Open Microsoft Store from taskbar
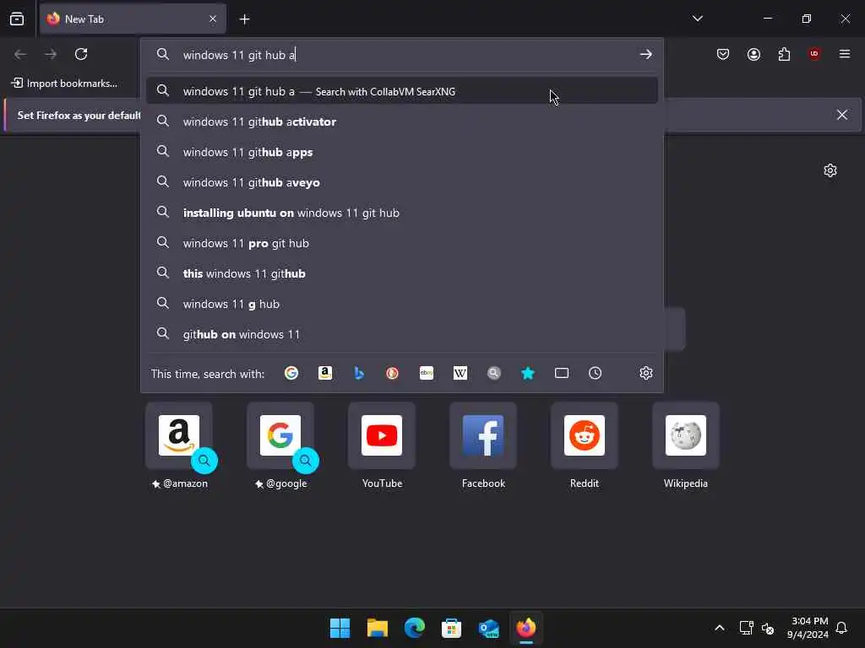Screen dimensions: 865x648 click(x=451, y=628)
